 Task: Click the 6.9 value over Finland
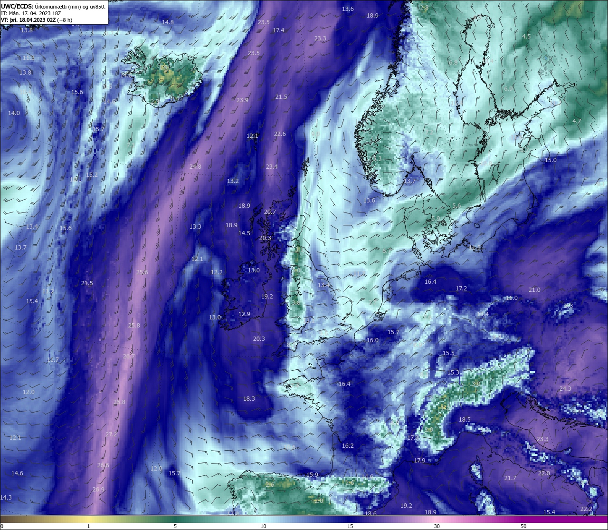coord(508,88)
